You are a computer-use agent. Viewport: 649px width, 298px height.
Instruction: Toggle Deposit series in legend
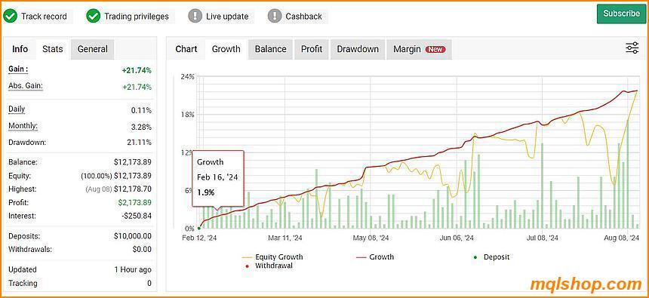pyautogui.click(x=491, y=257)
